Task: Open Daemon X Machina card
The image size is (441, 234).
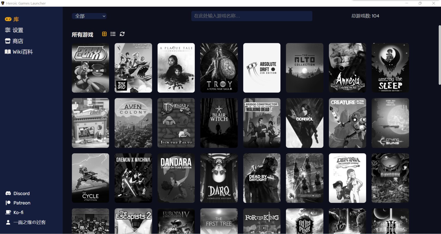Action: (x=133, y=178)
